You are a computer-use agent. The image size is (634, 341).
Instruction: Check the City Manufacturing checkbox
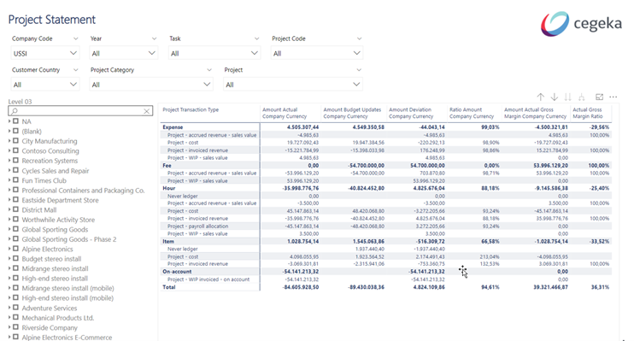(15, 141)
